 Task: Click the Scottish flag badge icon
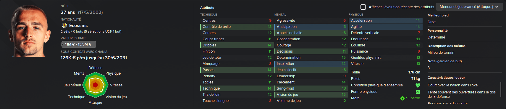(64, 25)
